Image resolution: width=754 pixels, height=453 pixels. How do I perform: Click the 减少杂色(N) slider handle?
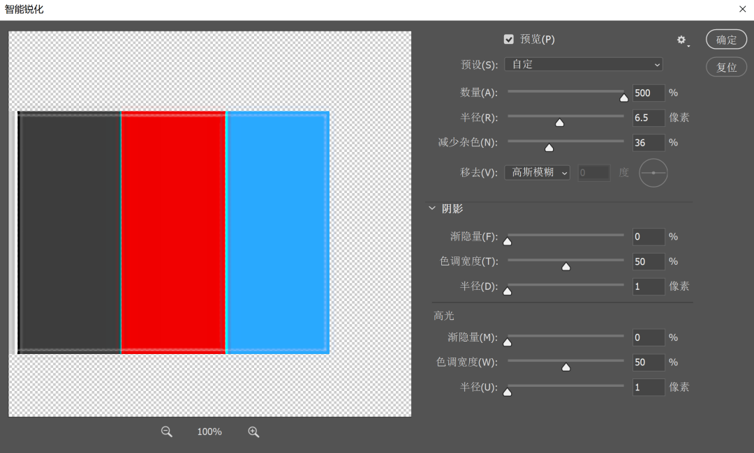coord(549,147)
